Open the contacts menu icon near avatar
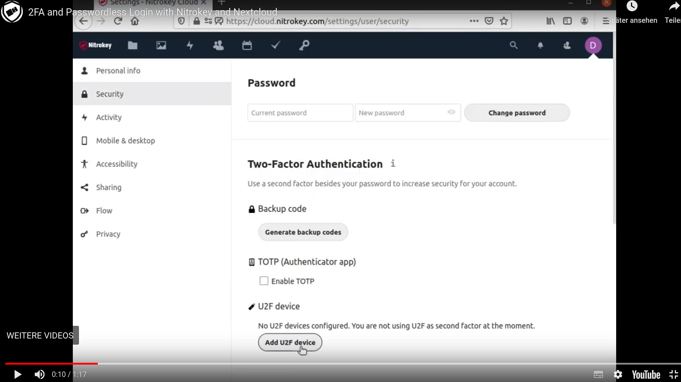The height and width of the screenshot is (382, 681). (x=567, y=45)
